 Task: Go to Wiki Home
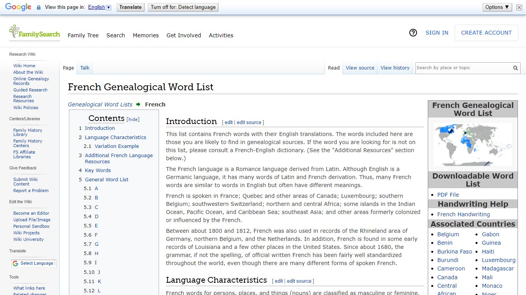click(24, 66)
